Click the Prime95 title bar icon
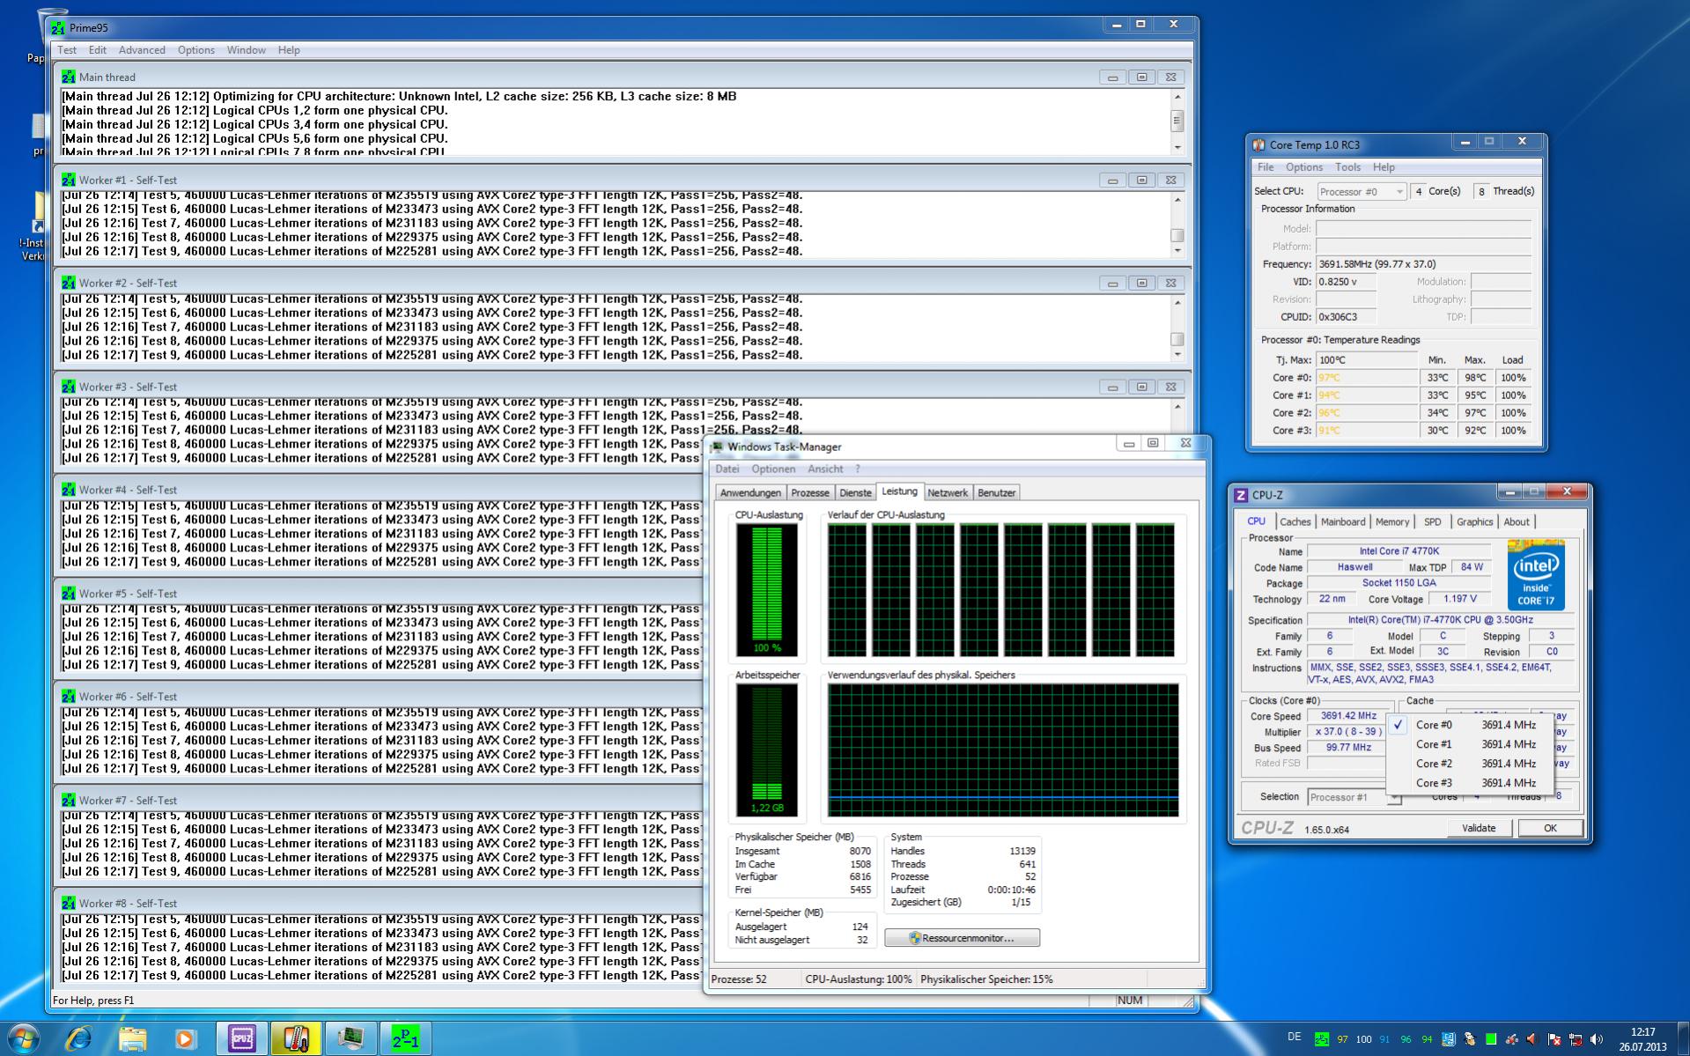The image size is (1690, 1056). click(58, 27)
